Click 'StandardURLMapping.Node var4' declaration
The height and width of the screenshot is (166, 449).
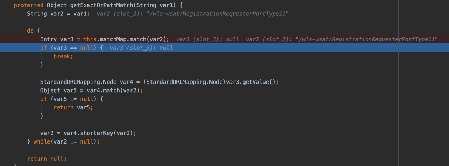86,82
